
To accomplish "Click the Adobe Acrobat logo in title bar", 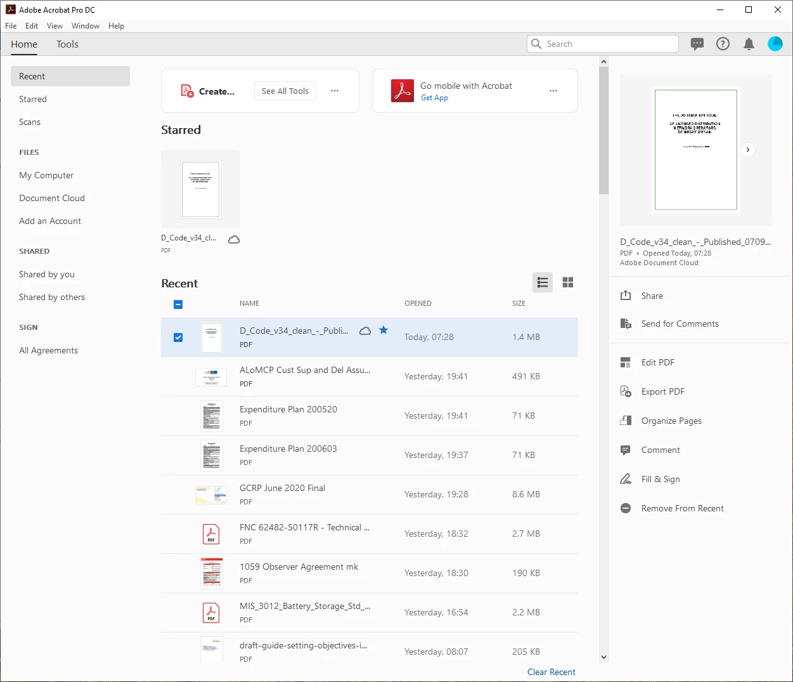I will (10, 10).
